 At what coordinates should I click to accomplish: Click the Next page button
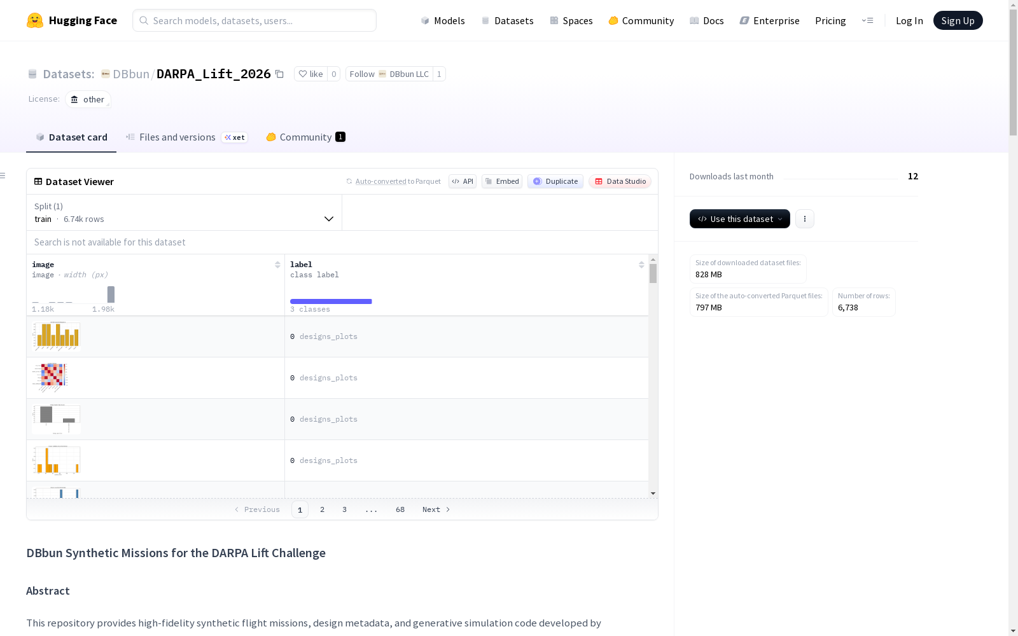tap(436, 509)
